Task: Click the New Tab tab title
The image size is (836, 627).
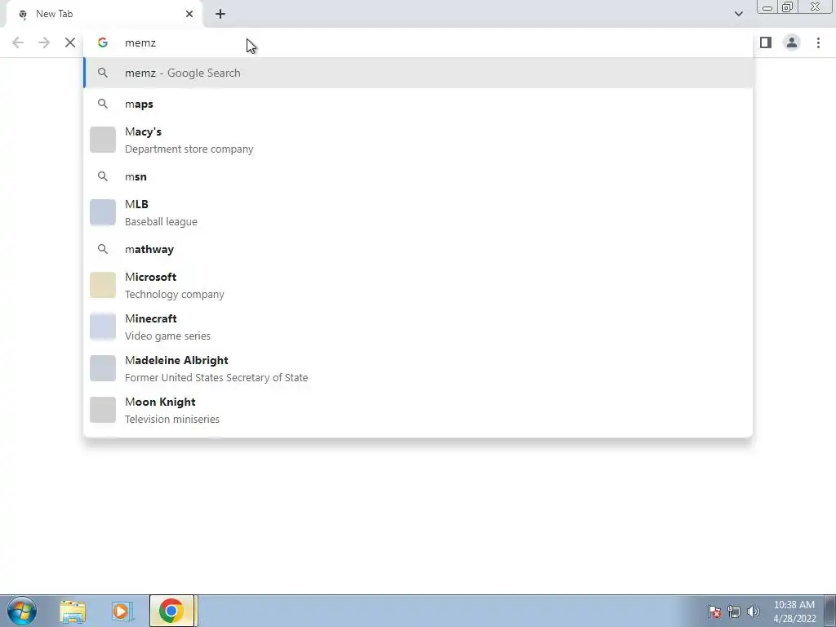Action: pyautogui.click(x=55, y=14)
